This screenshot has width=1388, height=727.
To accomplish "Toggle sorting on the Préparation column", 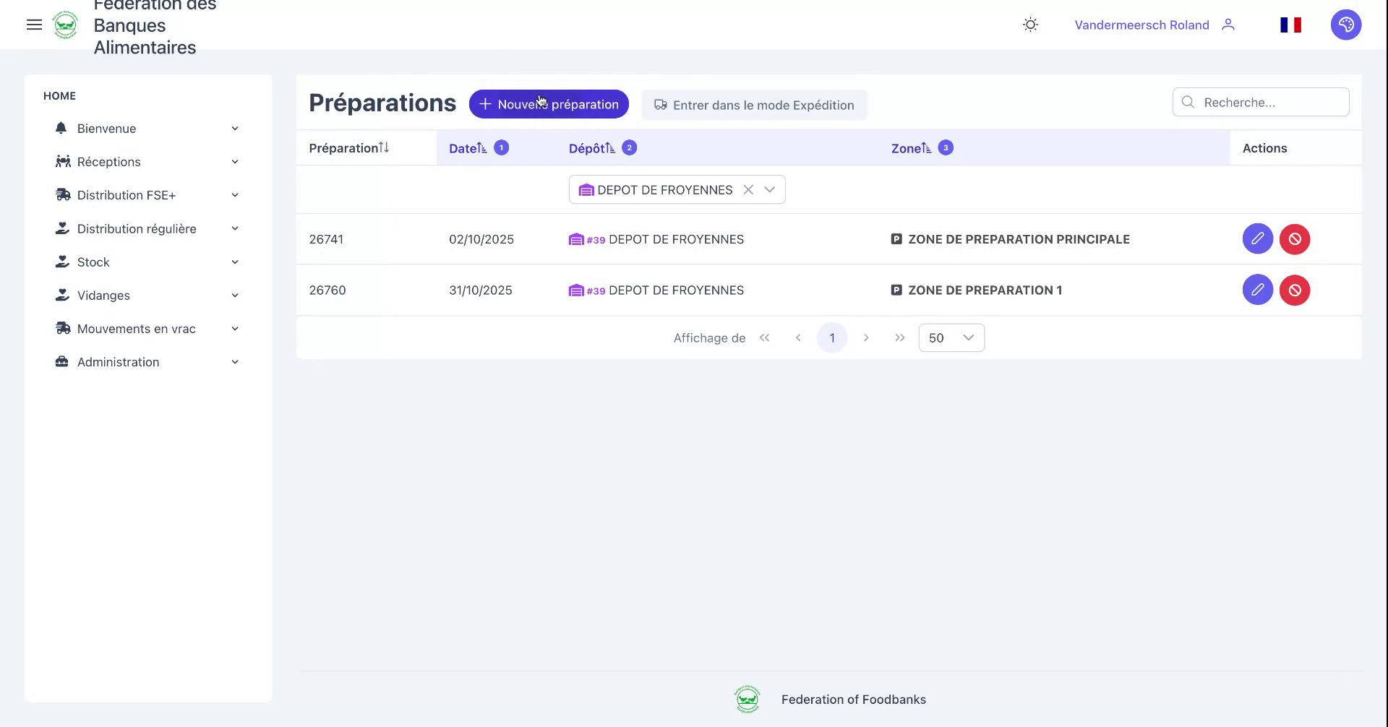I will 384,147.
